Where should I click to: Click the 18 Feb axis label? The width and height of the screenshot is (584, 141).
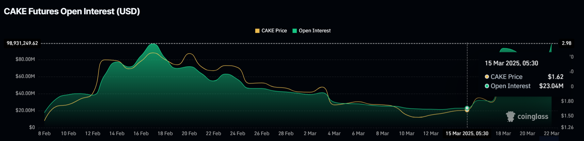click(165, 134)
